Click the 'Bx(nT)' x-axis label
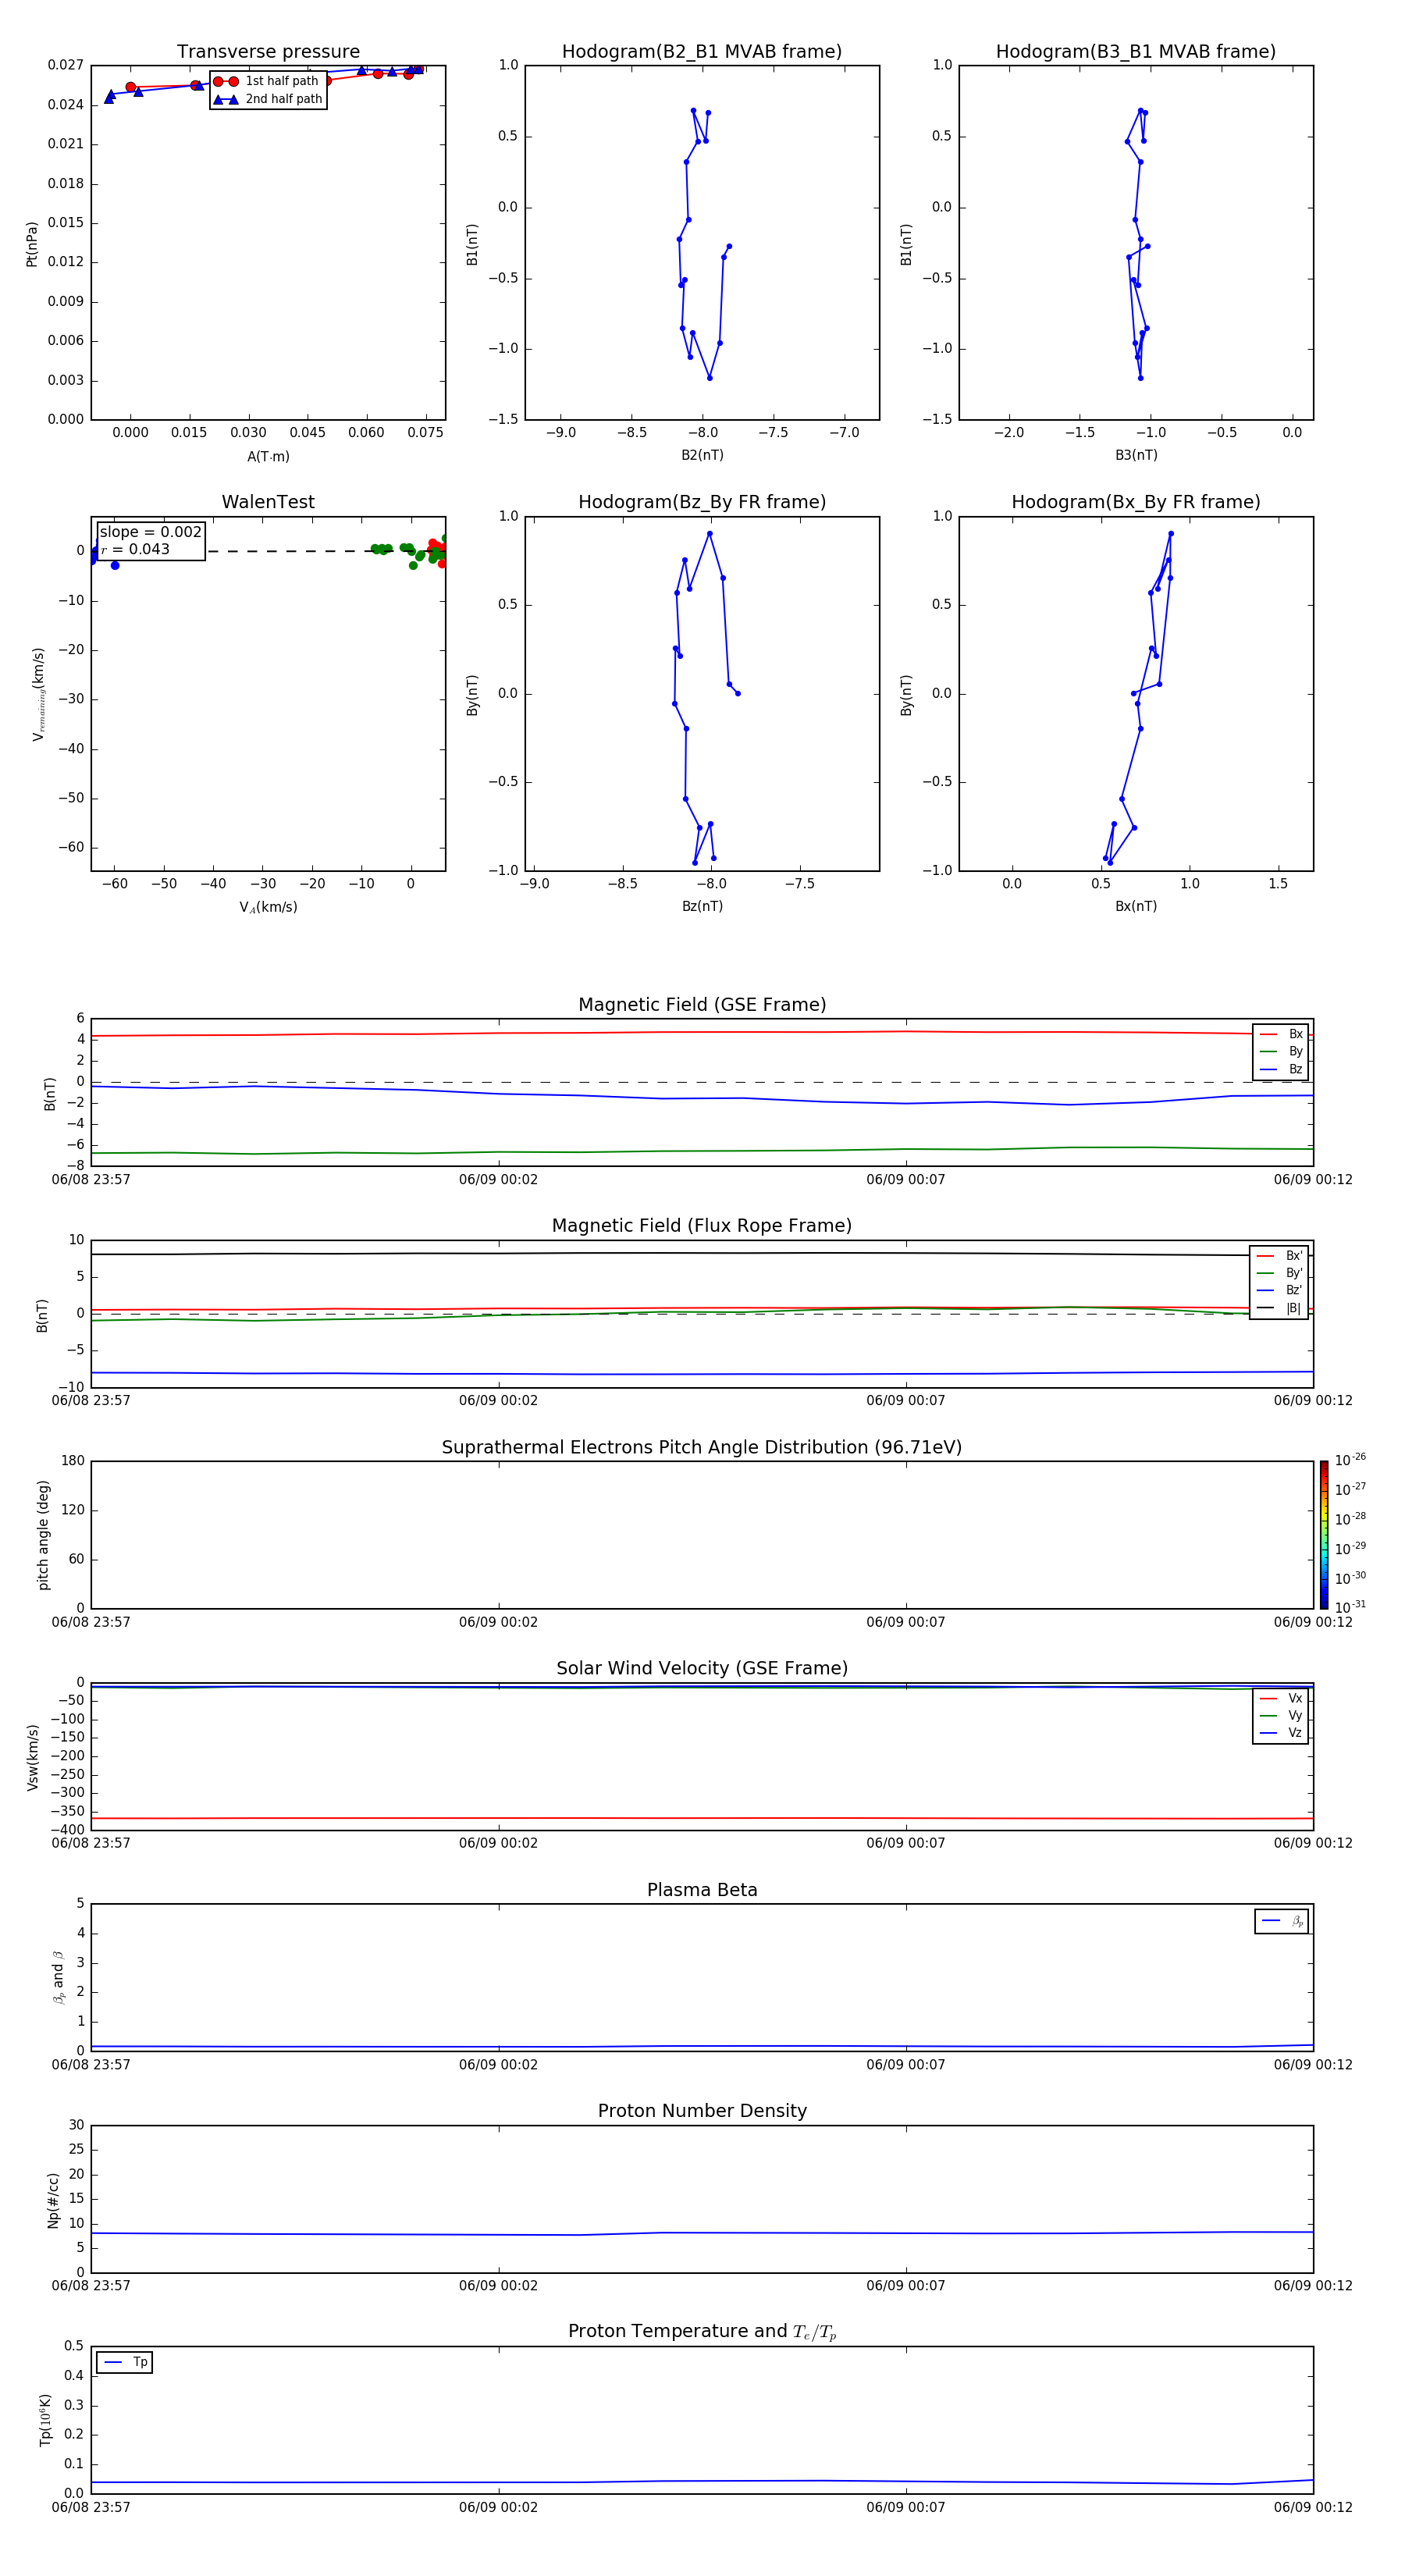This screenshot has height=2576, width=1405. [x=1136, y=906]
